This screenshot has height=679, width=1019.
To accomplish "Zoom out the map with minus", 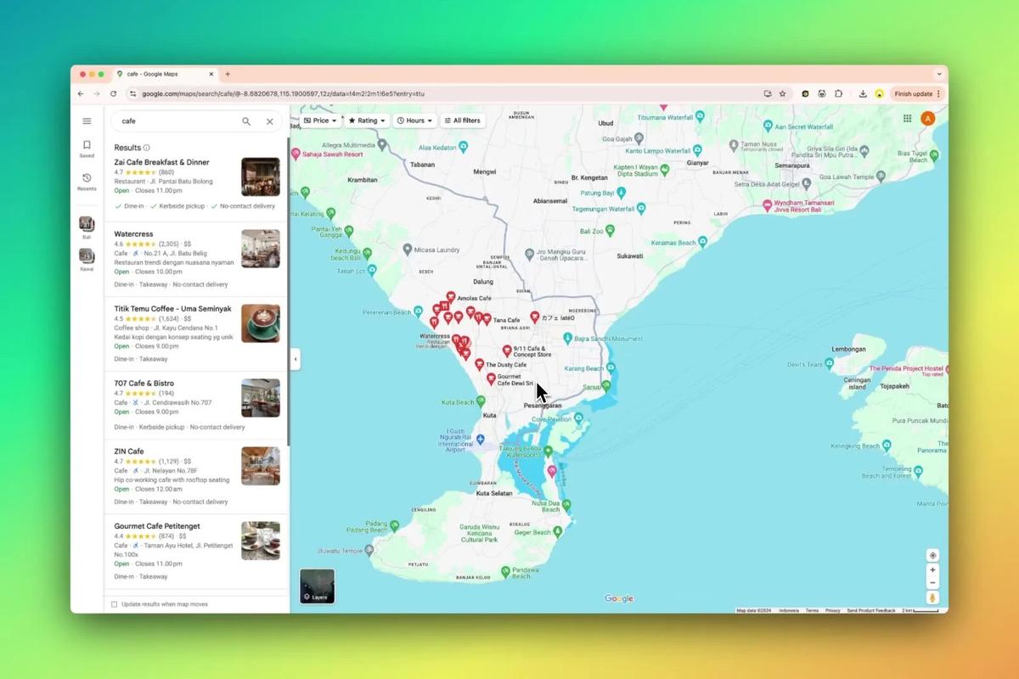I will pos(932,582).
